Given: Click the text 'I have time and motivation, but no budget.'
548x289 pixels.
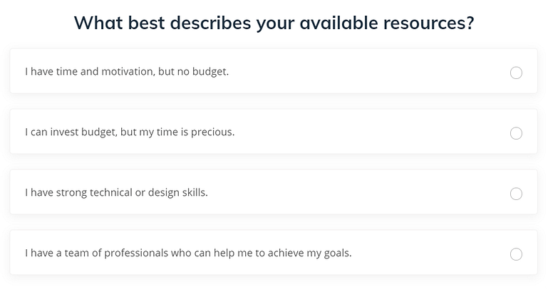Looking at the screenshot, I should tap(127, 72).
